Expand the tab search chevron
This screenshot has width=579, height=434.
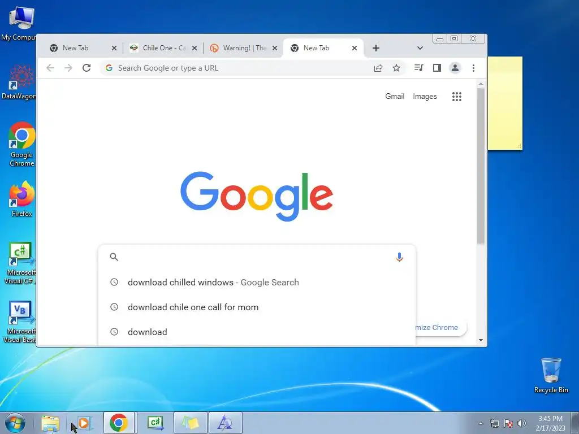[x=420, y=48]
